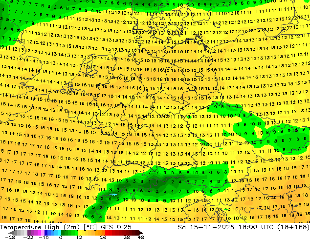Click the legend label "-28"
Image resolution: width=310 pixels, height=239 pixels.
pos(10,238)
